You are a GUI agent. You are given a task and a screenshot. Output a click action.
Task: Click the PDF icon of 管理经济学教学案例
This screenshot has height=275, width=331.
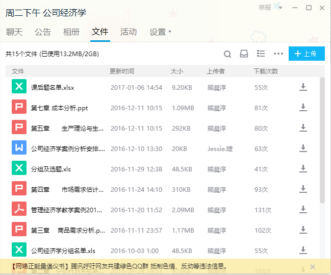tap(19, 209)
